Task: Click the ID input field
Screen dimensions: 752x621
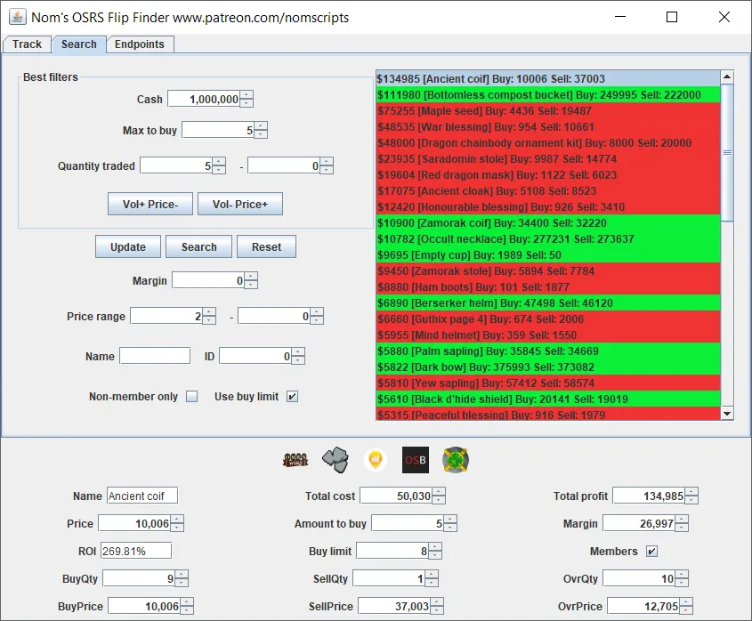Action: [255, 356]
